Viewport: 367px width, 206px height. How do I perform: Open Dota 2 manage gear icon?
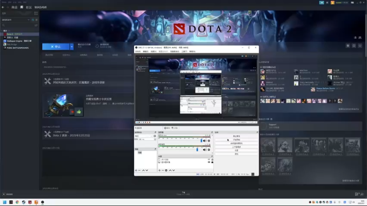click(348, 46)
